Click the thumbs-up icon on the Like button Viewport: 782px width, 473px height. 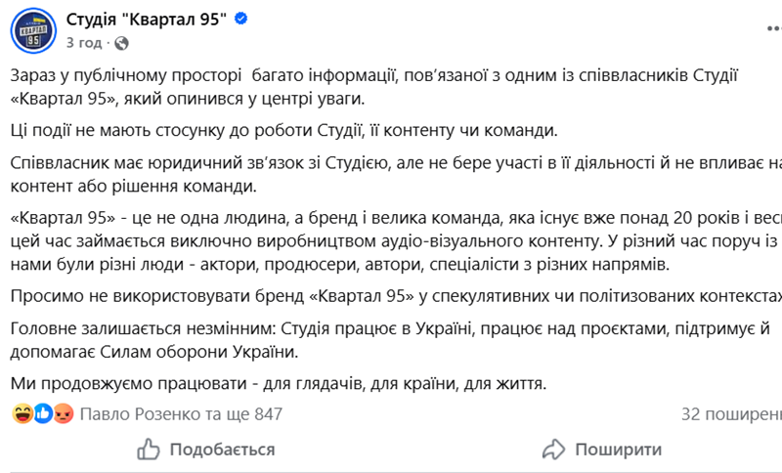coord(149,450)
